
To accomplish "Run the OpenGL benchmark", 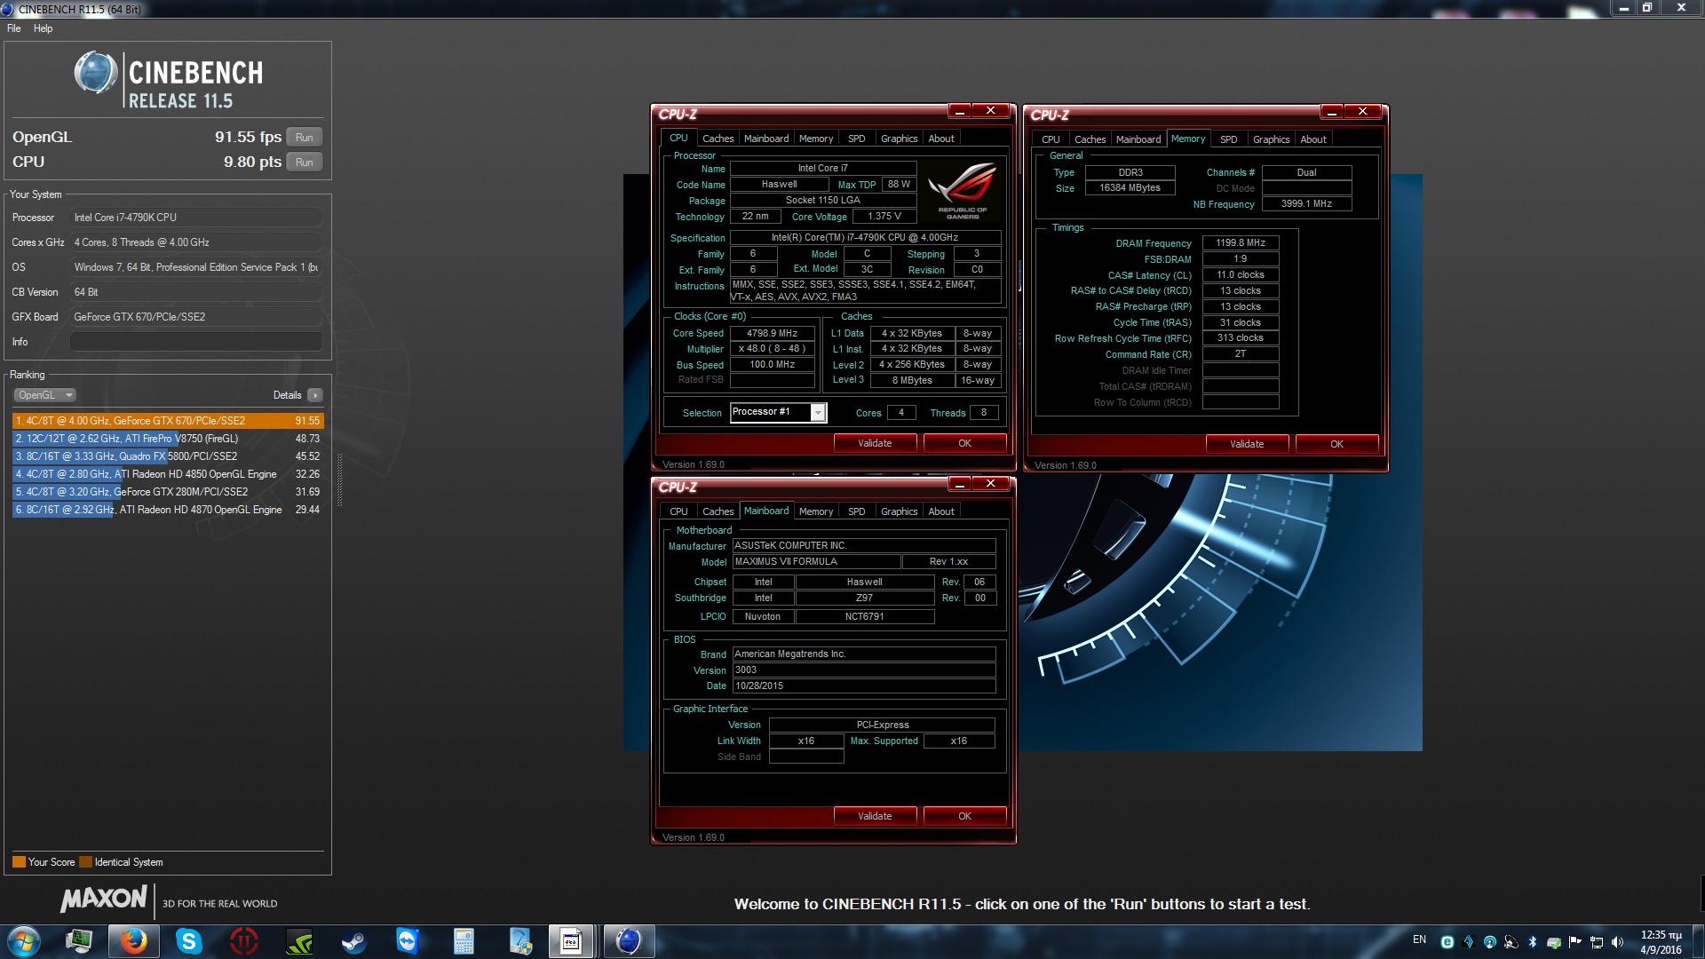I will 305,138.
